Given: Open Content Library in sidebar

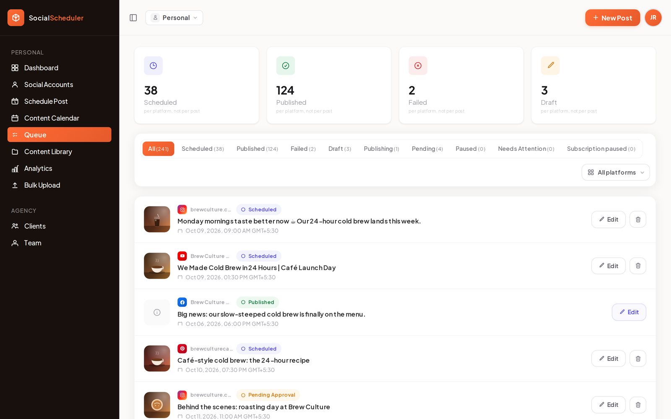Looking at the screenshot, I should pos(59,152).
